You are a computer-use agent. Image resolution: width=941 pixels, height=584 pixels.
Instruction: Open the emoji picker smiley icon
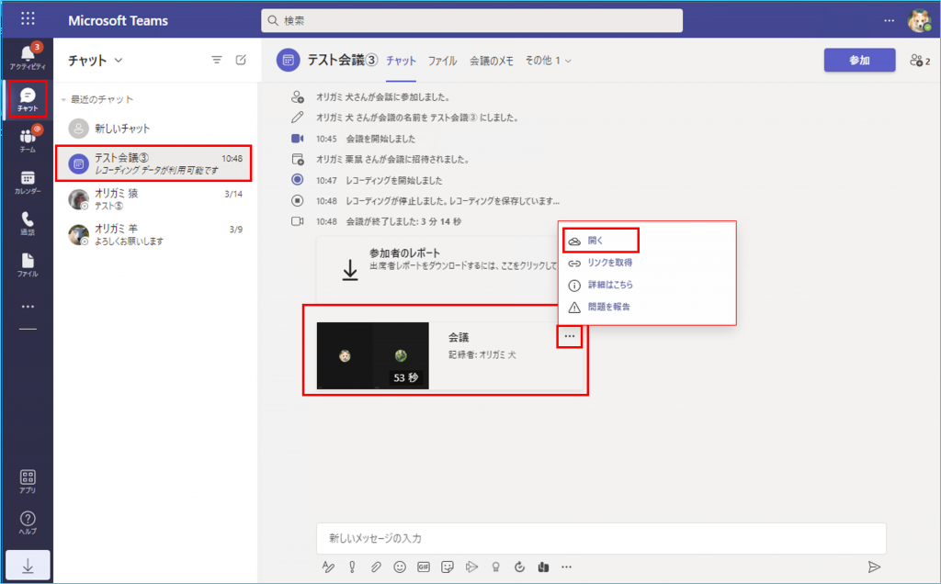click(x=400, y=567)
